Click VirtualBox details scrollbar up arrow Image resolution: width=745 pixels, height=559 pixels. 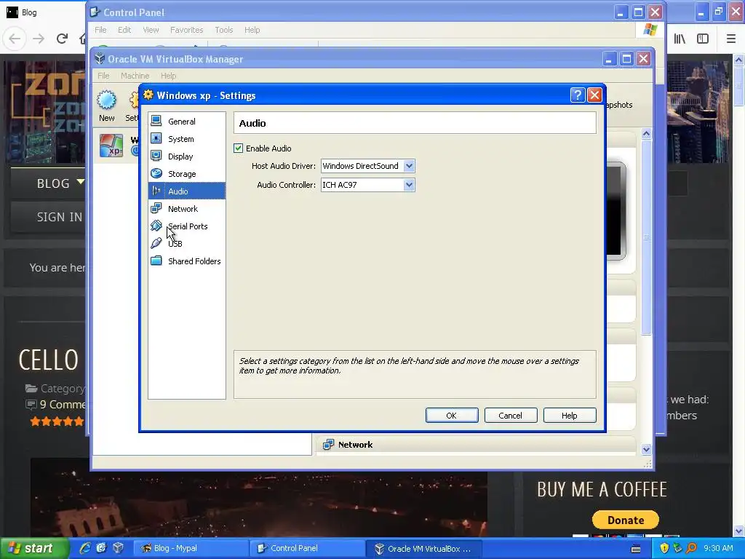[646, 134]
